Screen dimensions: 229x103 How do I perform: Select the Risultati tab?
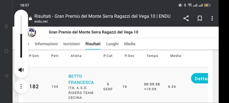click(93, 44)
